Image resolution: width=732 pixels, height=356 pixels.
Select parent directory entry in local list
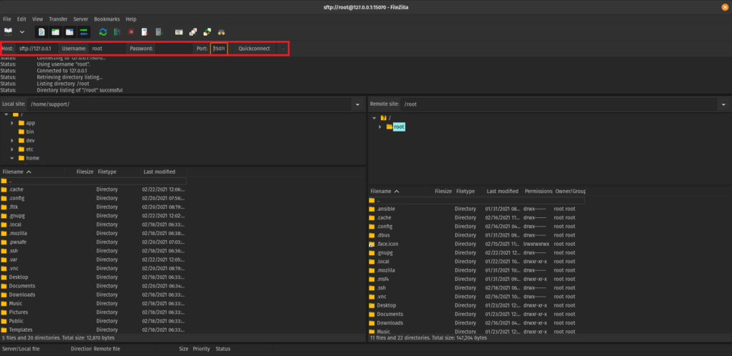tap(94, 181)
